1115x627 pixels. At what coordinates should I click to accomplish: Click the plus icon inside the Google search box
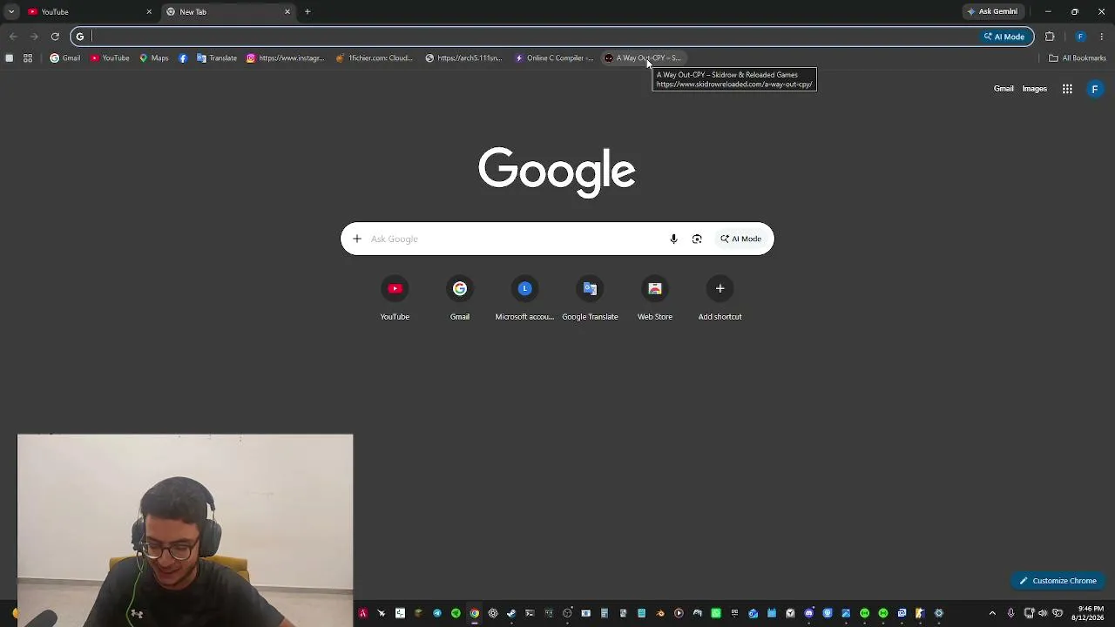click(357, 239)
